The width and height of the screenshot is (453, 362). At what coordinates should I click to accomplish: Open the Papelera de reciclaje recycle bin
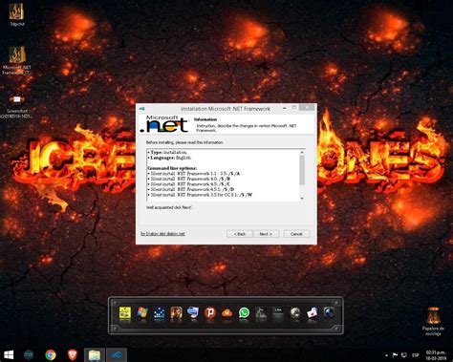point(433,321)
